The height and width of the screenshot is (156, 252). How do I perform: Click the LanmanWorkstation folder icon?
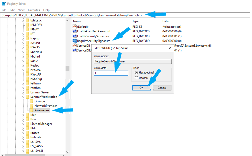pyautogui.click(x=27, y=97)
